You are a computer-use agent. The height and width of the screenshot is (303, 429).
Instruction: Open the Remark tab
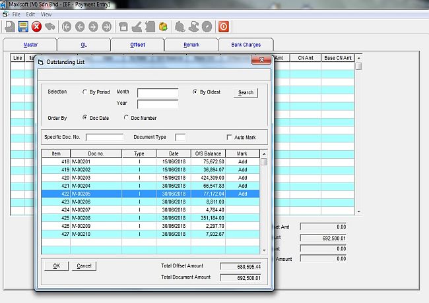point(191,45)
